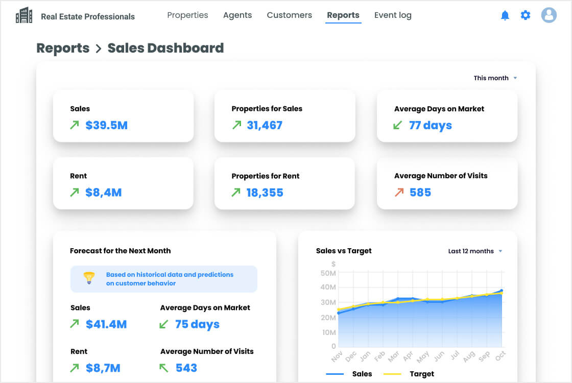572x383 pixels.
Task: Click the Real Estate Professionals brand name
Action: (x=88, y=16)
